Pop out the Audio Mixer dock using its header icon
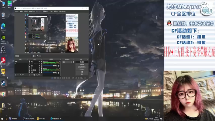 (60, 59)
